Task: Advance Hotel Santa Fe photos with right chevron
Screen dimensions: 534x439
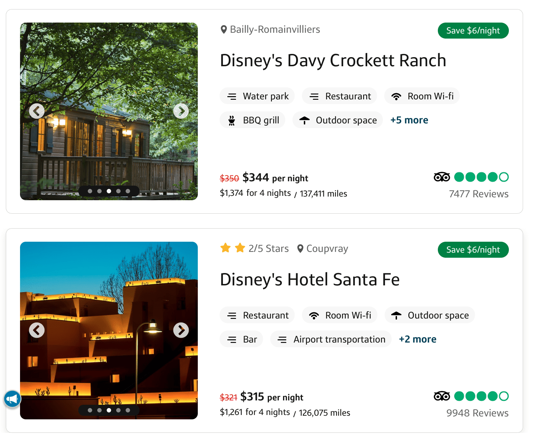Action: point(181,330)
